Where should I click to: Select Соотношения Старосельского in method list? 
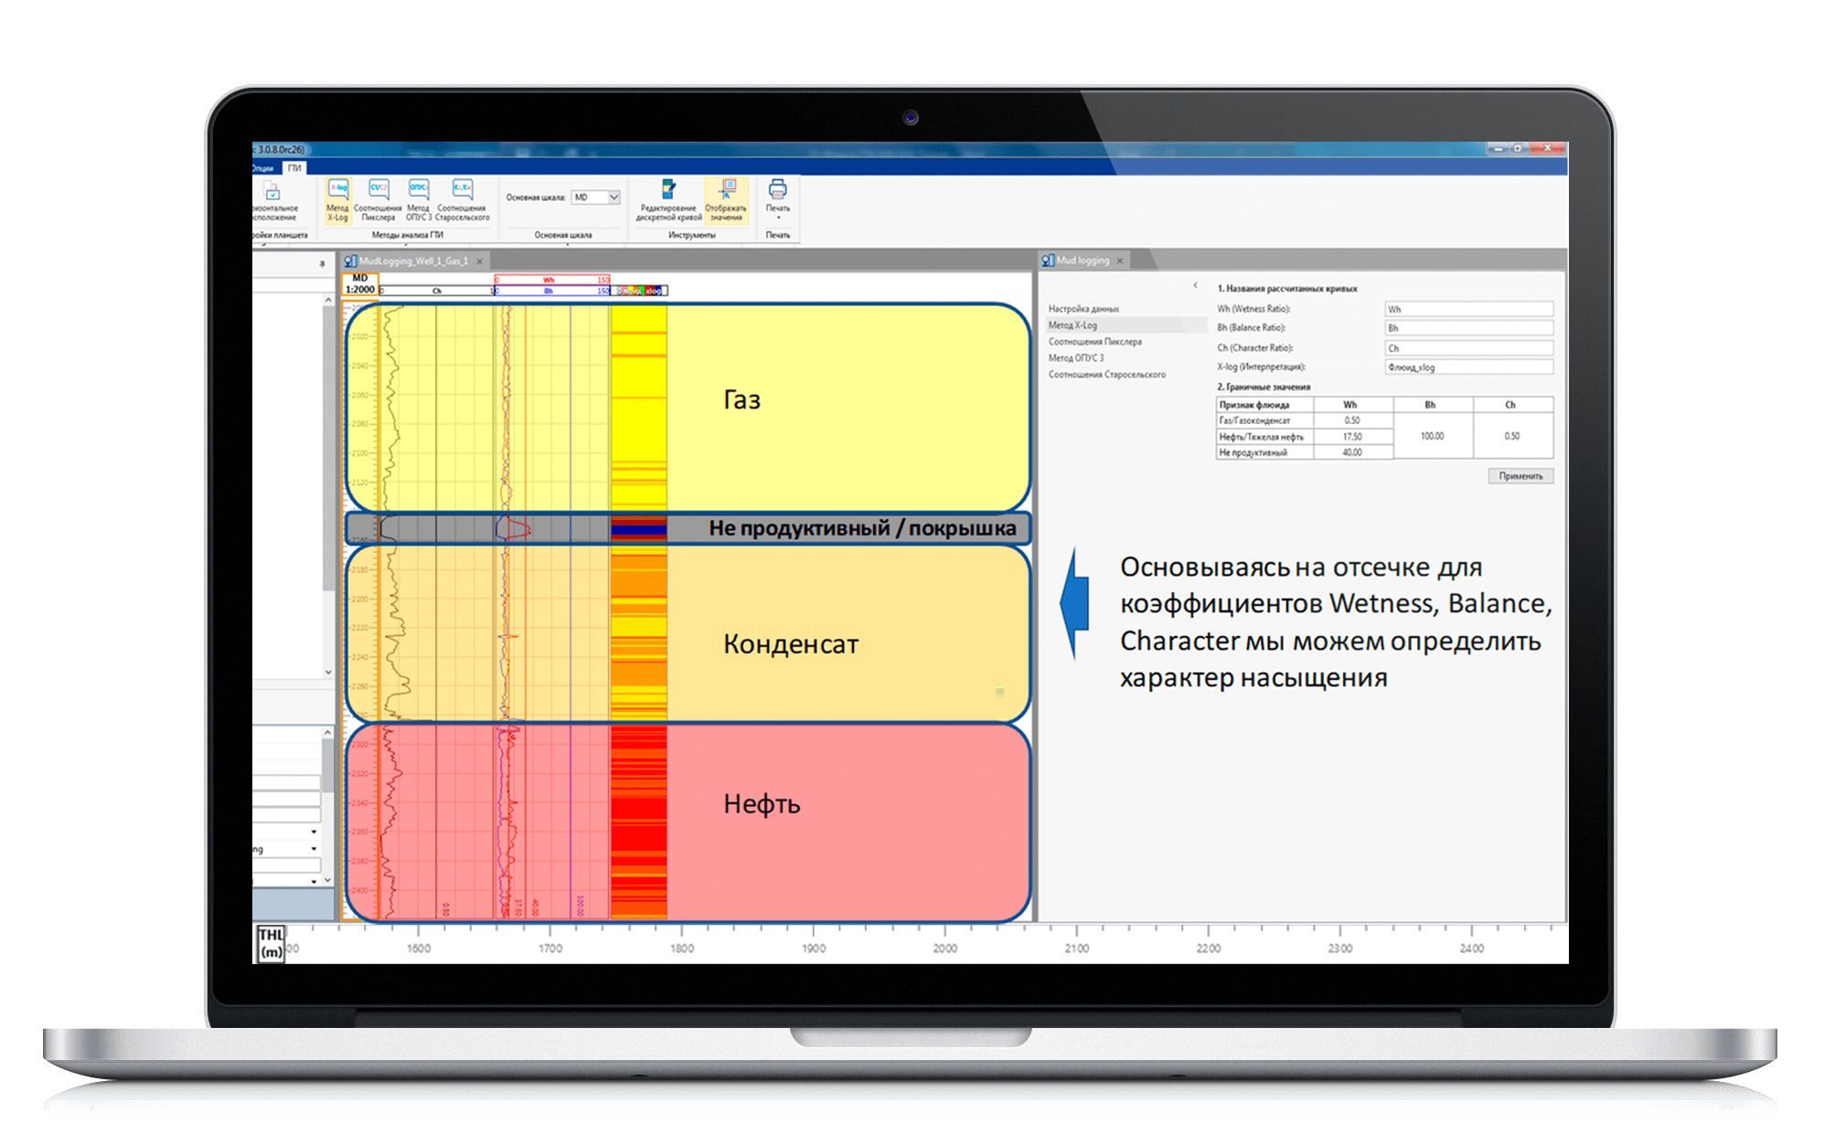pos(1107,375)
